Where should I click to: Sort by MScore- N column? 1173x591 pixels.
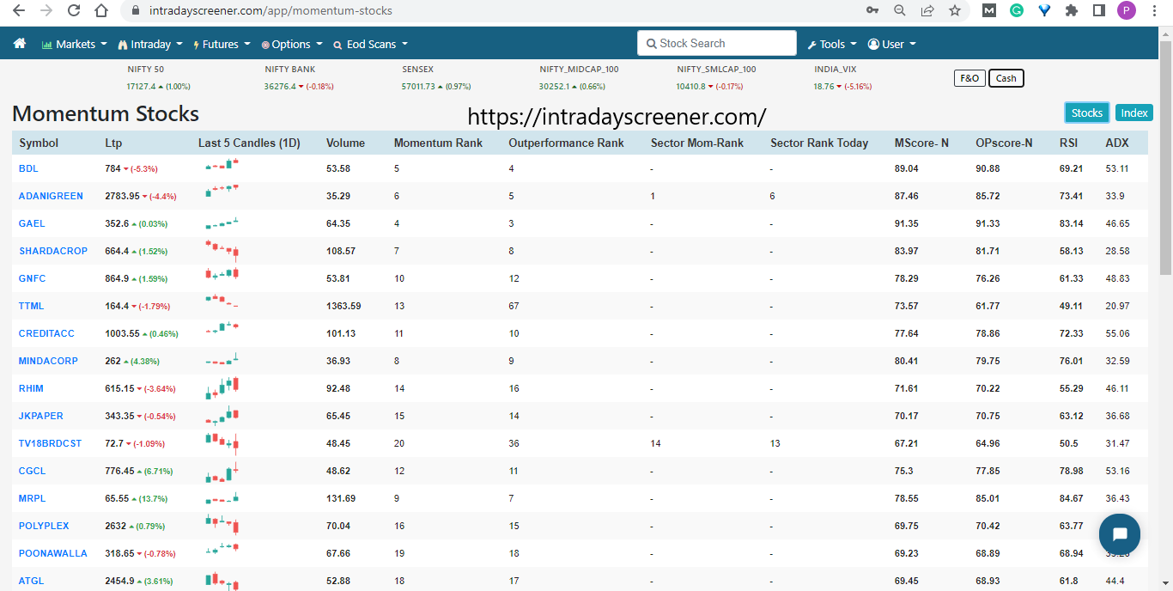pyautogui.click(x=921, y=143)
